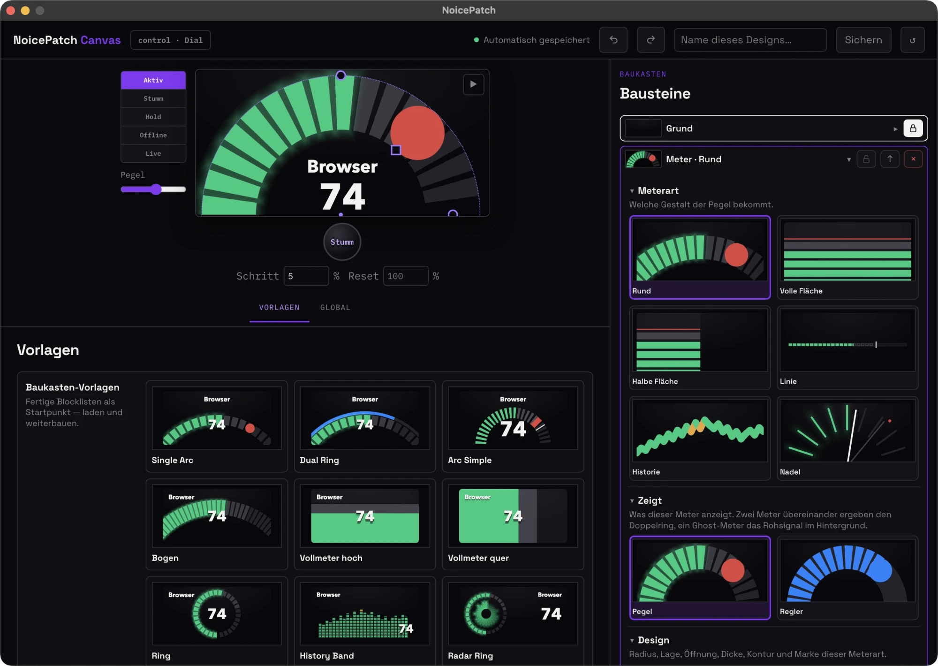Select the Aktiv state
Screen dimensions: 938x666
point(153,80)
